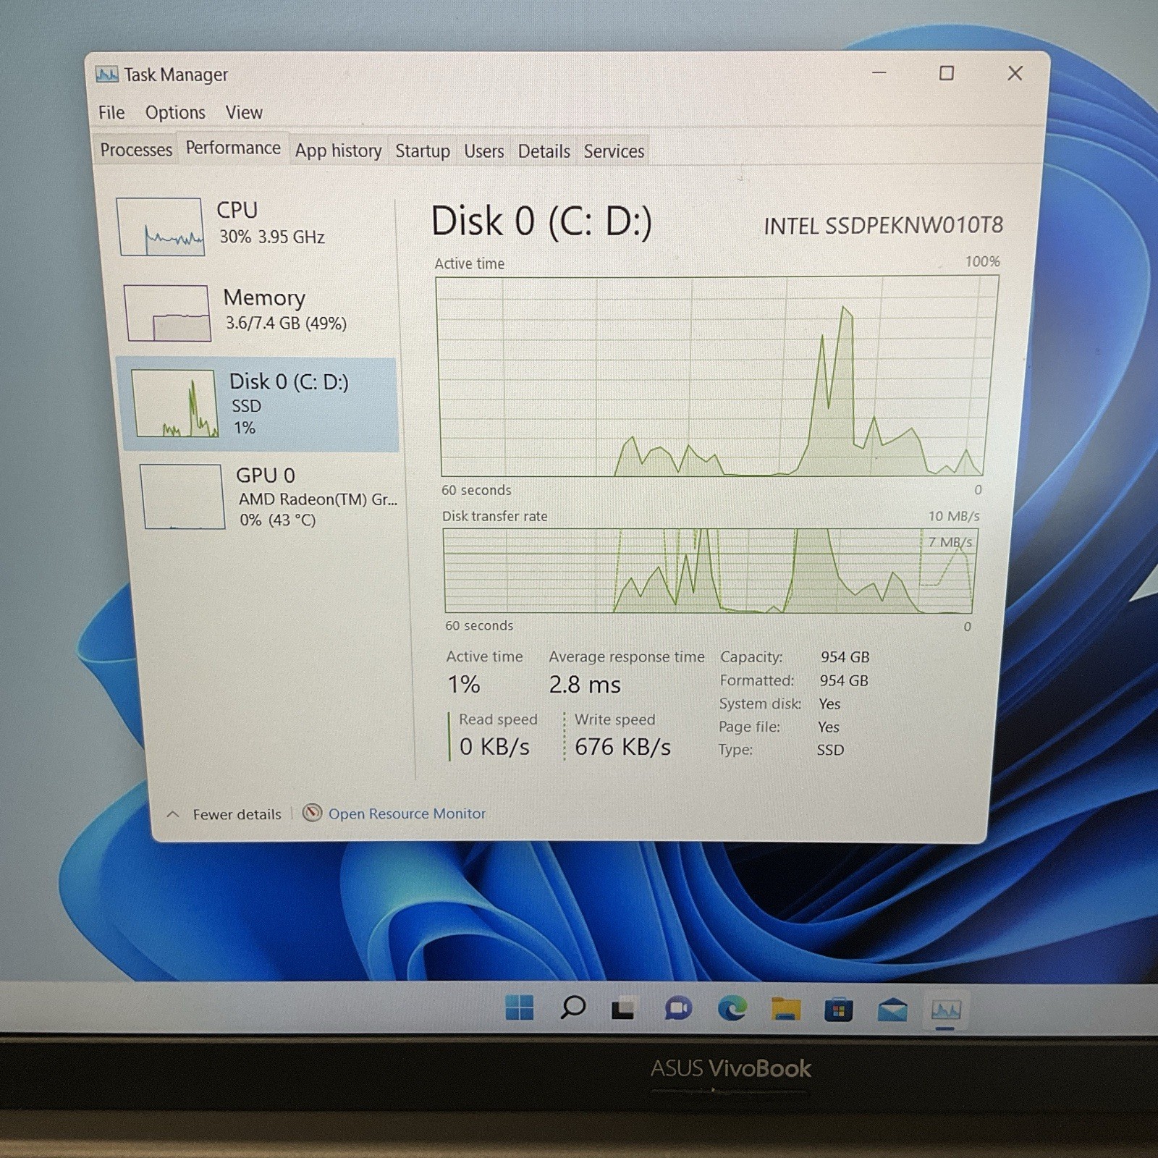Click the 0 KB/s read speed value
This screenshot has width=1158, height=1158.
click(x=494, y=747)
